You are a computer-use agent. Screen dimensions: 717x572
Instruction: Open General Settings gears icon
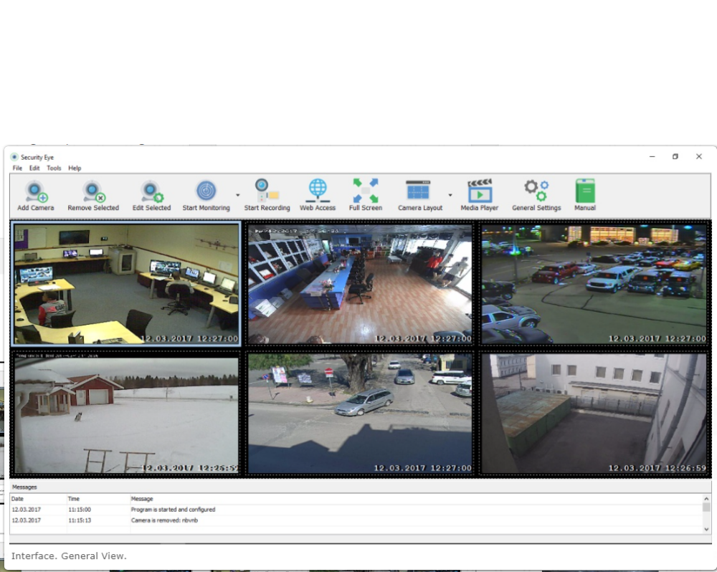(536, 191)
